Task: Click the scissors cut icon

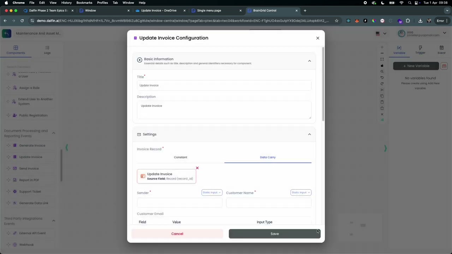Action: [x=382, y=90]
